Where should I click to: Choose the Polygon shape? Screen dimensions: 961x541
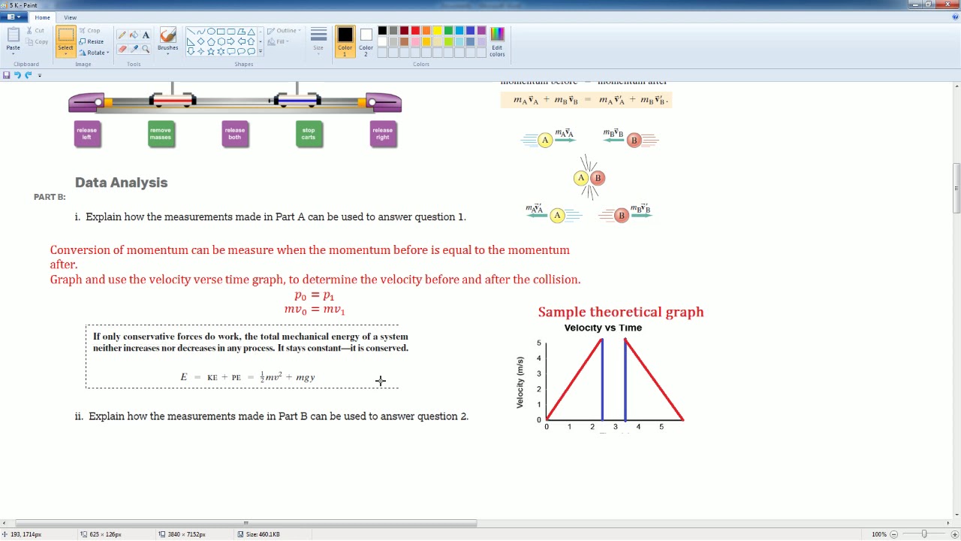coord(241,32)
